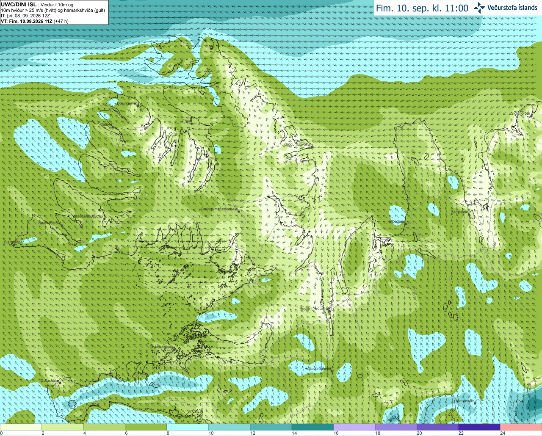This screenshot has height=436, width=542.
Task: Click the UWC/DINI ISL forecast info box
Action: pyautogui.click(x=54, y=12)
